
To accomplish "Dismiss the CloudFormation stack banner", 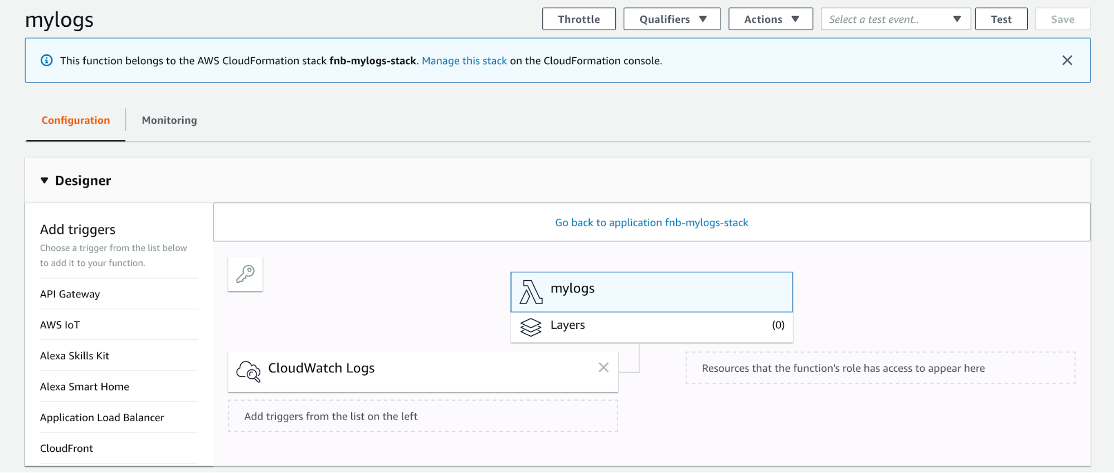I will pos(1067,60).
